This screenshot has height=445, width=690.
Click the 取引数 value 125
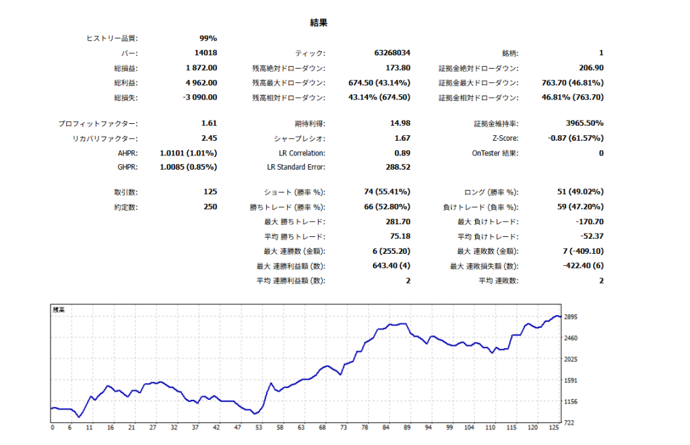pos(210,192)
